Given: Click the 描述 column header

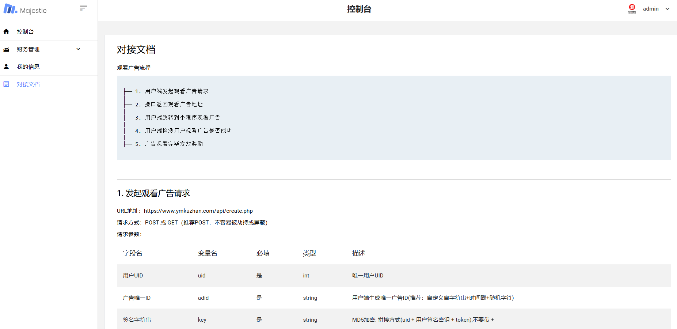Looking at the screenshot, I should 359,253.
